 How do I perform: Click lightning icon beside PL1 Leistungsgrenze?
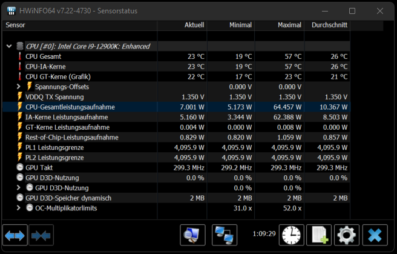pyautogui.click(x=20, y=147)
